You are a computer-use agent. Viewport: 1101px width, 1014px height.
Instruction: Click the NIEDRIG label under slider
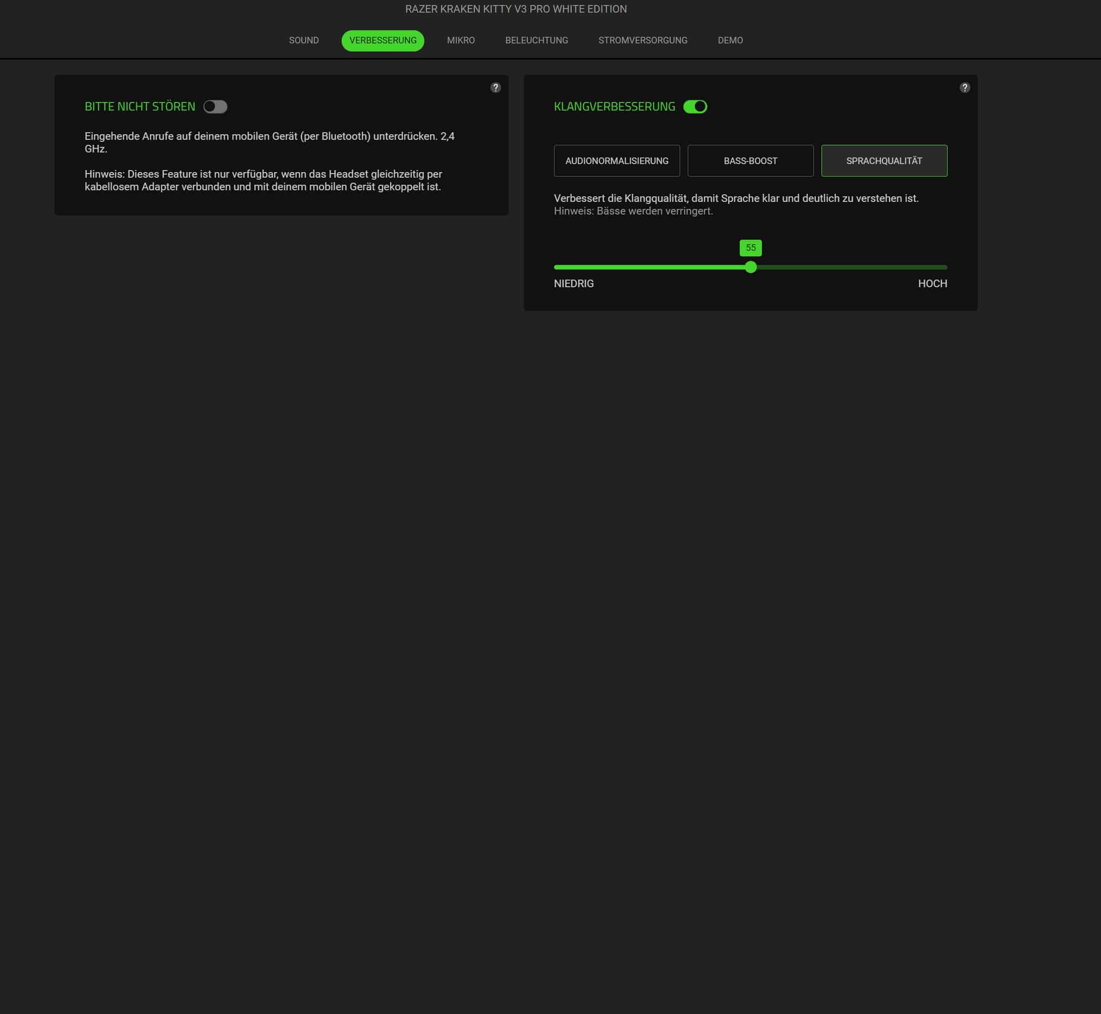pyautogui.click(x=573, y=284)
